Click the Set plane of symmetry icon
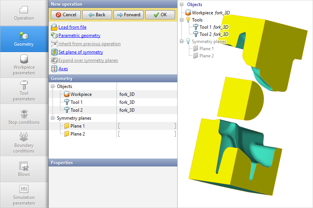Screen dimensions: 313x208 click(54, 52)
